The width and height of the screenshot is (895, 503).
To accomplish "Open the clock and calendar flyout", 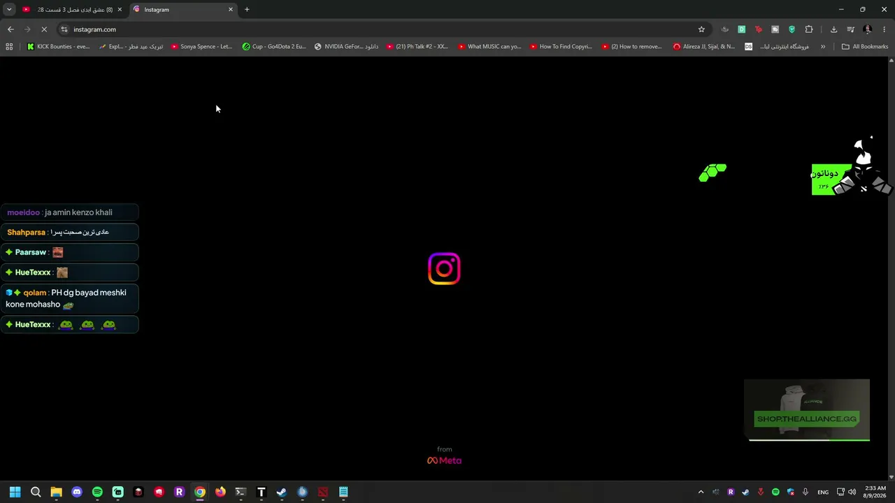I will pos(875,492).
